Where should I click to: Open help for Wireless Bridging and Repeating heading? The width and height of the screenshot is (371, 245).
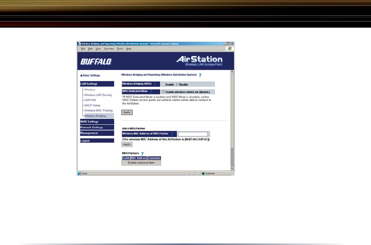coord(200,75)
